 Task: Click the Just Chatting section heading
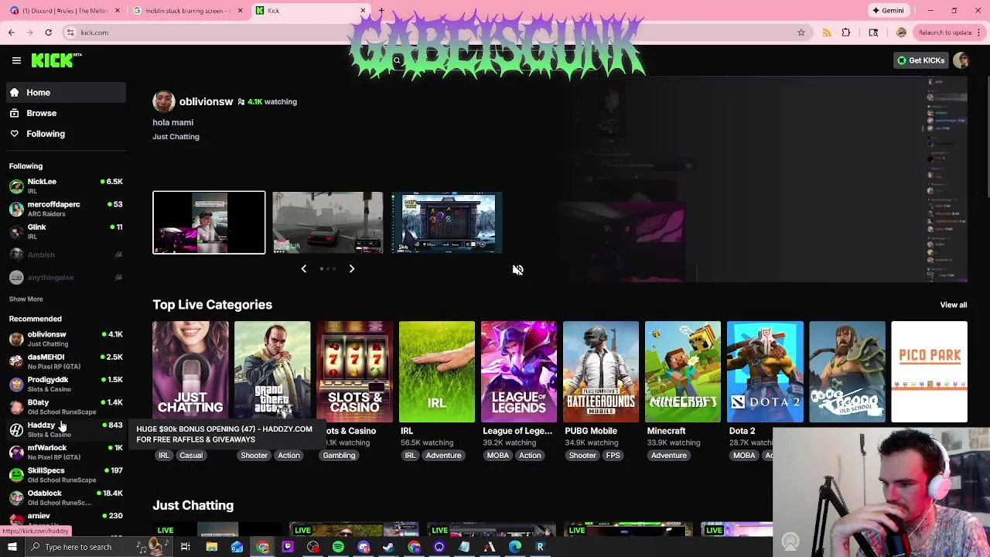point(193,505)
